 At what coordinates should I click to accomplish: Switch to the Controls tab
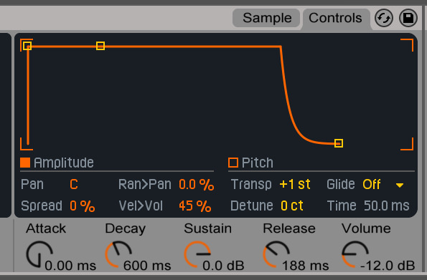coord(336,18)
